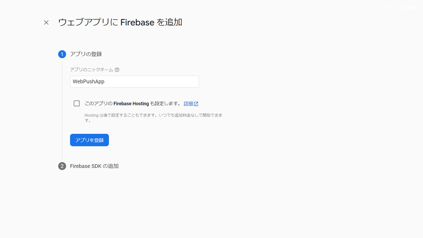Open the 詳細 link

coord(188,104)
